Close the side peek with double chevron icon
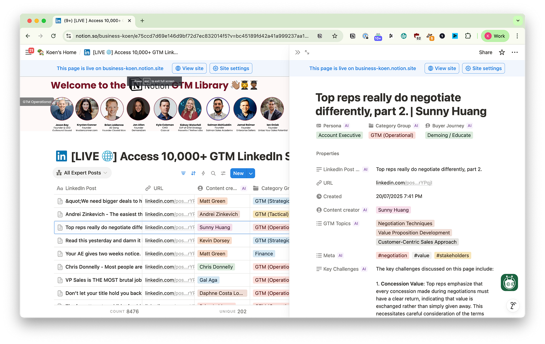This screenshot has height=344, width=545. click(x=298, y=52)
